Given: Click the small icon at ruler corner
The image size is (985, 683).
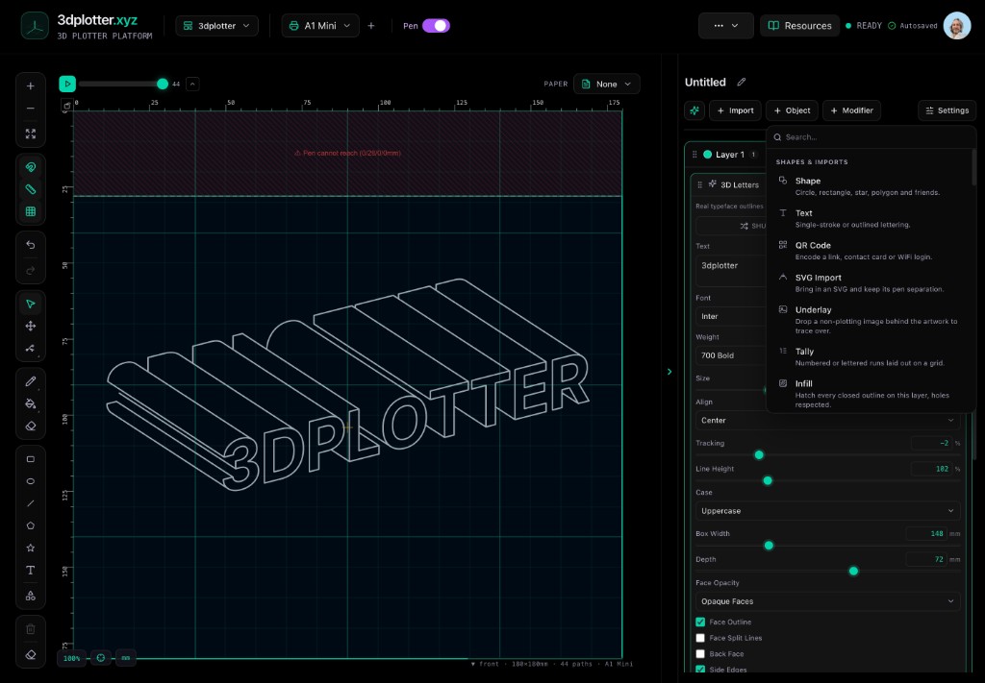Looking at the screenshot, I should pyautogui.click(x=66, y=105).
